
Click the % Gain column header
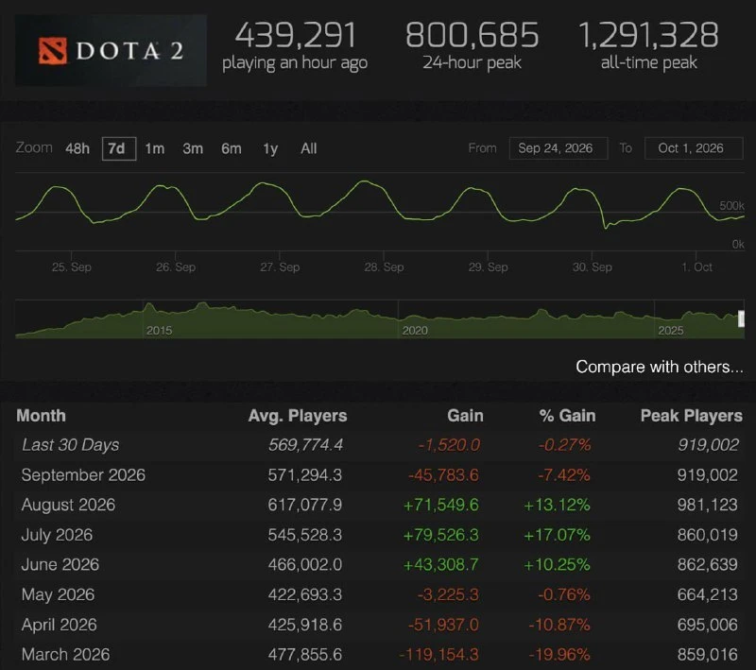pyautogui.click(x=568, y=416)
